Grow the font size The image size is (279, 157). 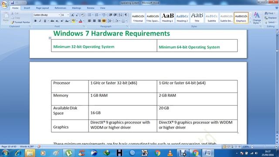[72, 15]
